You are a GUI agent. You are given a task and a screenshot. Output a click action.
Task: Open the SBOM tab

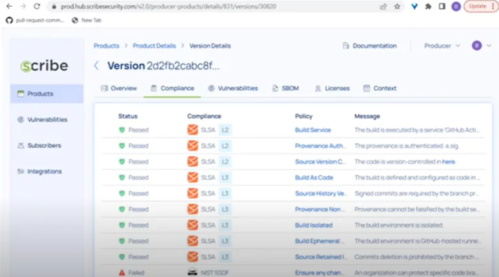click(285, 88)
